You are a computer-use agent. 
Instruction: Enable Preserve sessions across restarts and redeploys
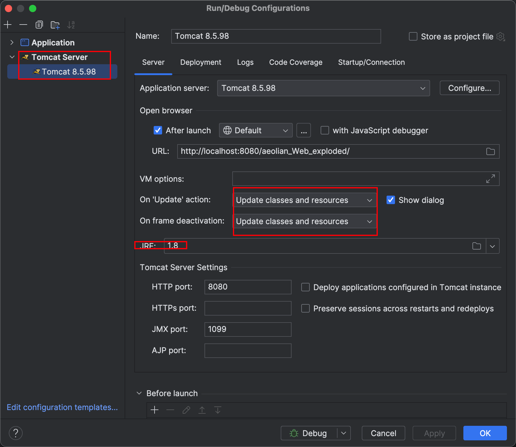pyautogui.click(x=305, y=308)
